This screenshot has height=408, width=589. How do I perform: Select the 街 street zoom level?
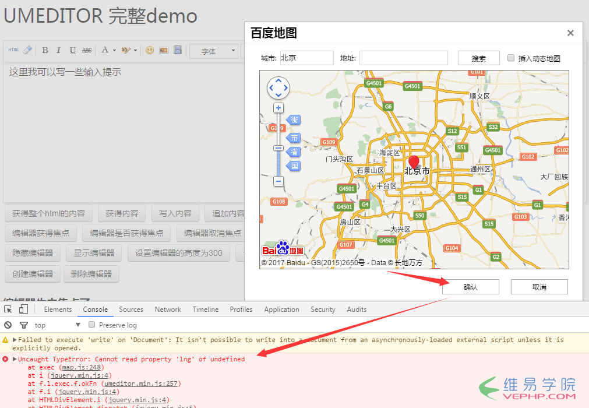[294, 120]
